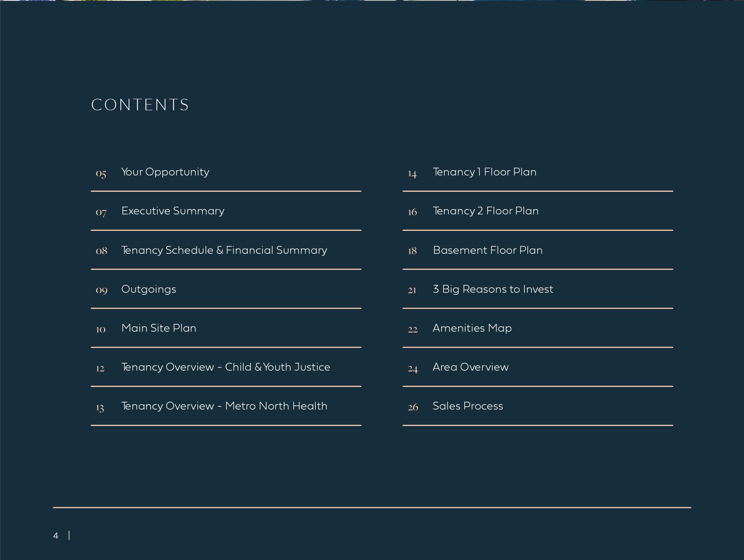Select 'Tenancy Schedule & Financial Summary' entry

224,250
